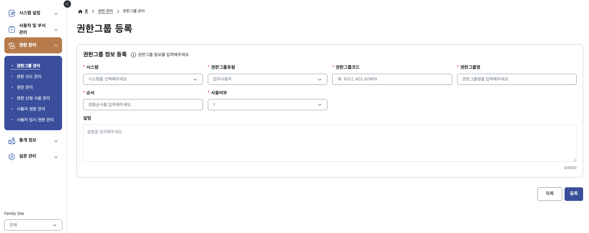Click the home icon in the breadcrumb

tap(80, 11)
